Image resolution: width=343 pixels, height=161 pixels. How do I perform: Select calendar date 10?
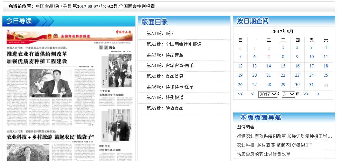click(312, 57)
